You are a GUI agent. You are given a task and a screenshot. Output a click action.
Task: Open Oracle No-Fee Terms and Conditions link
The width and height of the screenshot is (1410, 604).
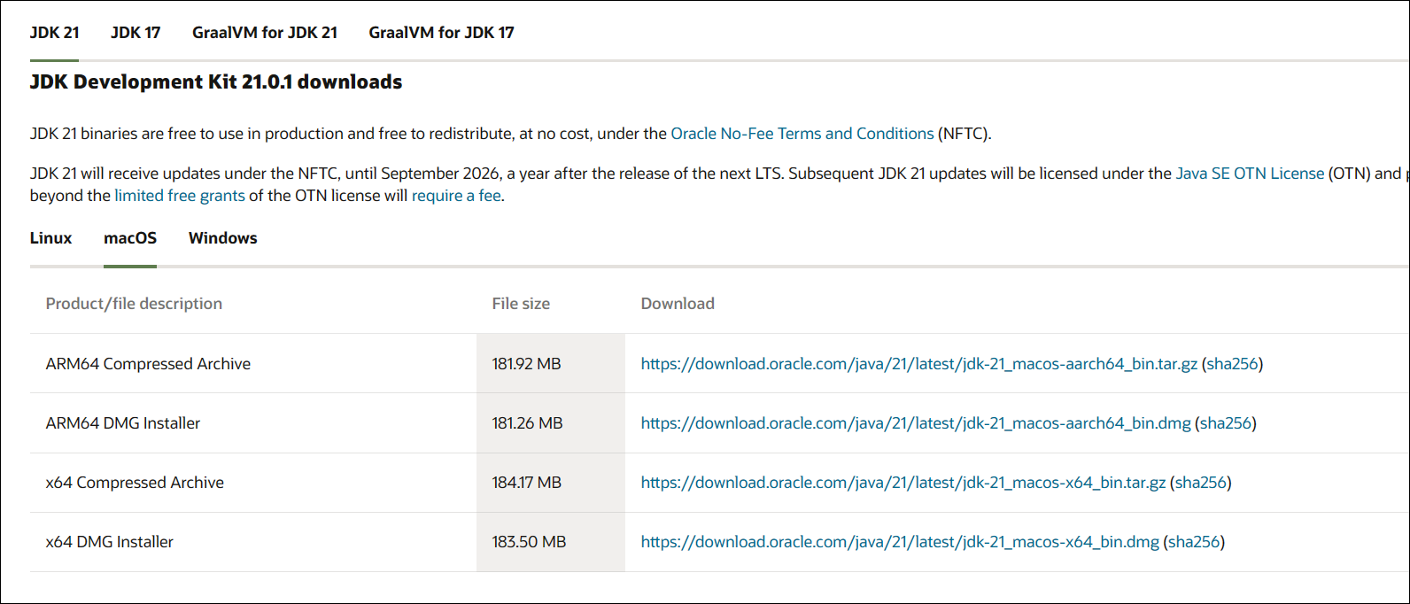pos(802,133)
